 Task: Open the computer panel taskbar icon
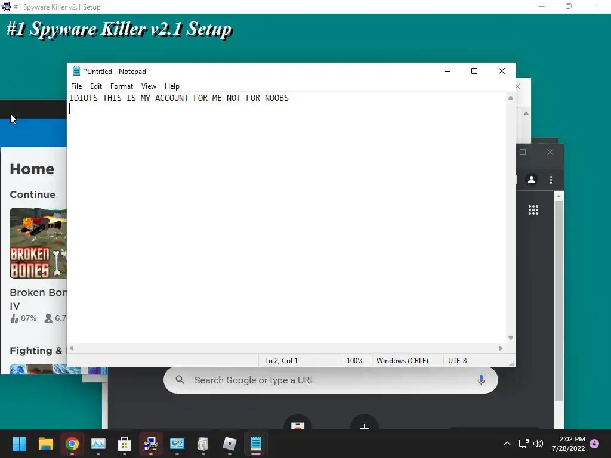pos(177,444)
